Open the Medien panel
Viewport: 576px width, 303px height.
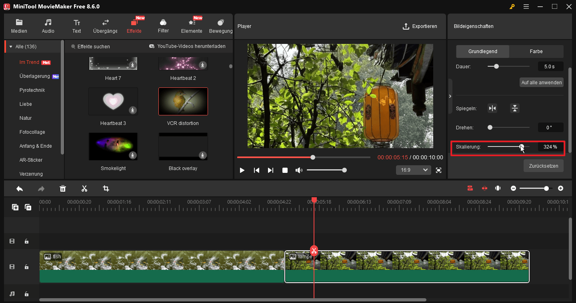pos(19,26)
